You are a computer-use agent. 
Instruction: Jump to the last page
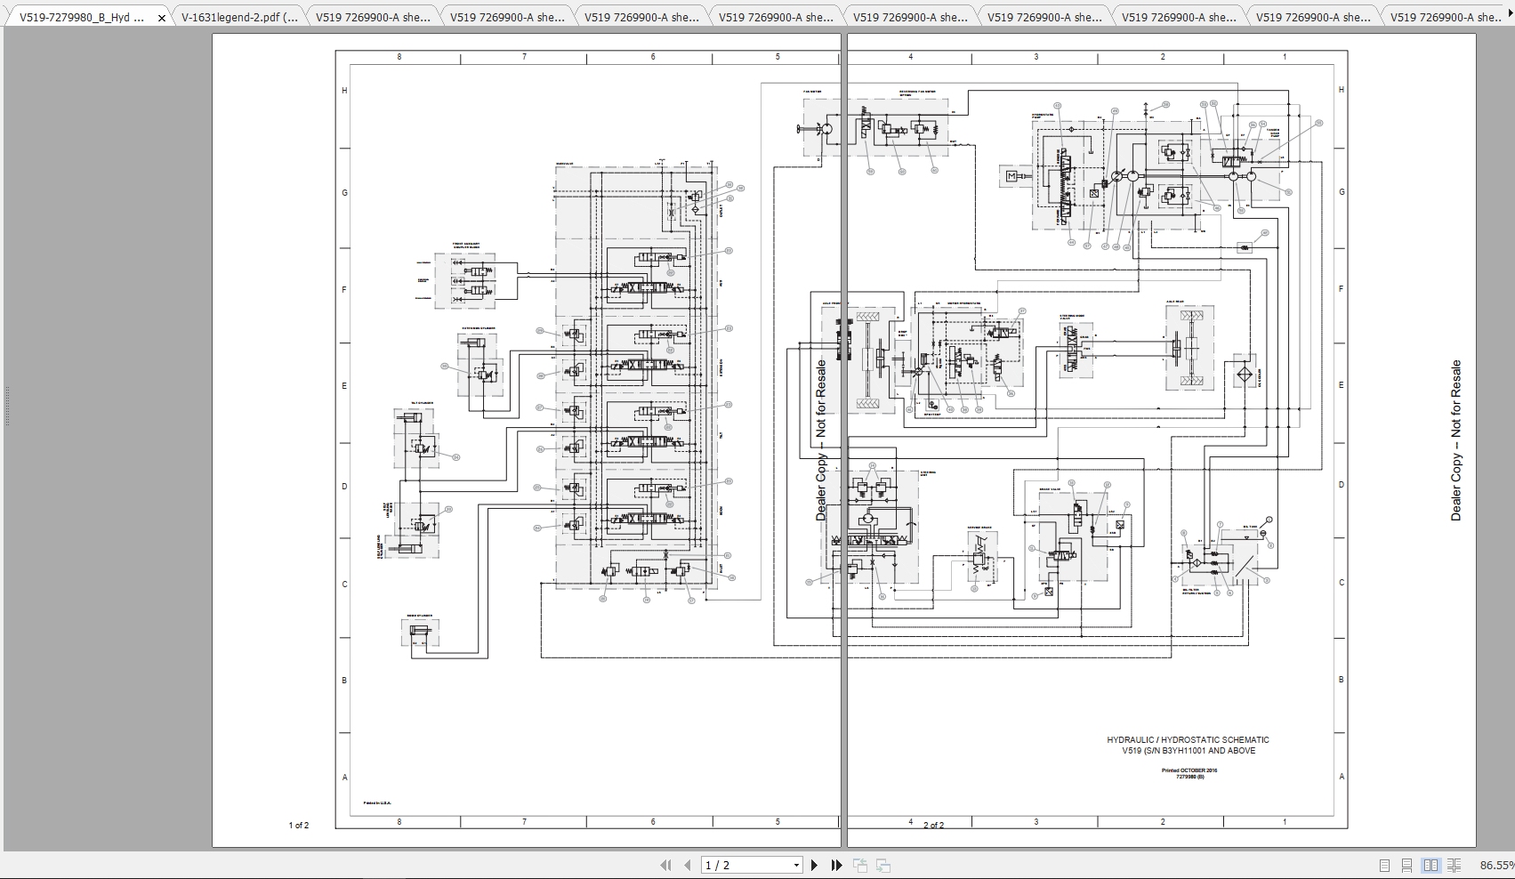tap(837, 864)
